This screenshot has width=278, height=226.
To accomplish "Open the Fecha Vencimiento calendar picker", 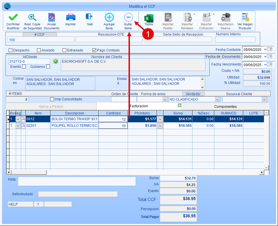I will pos(269,64).
